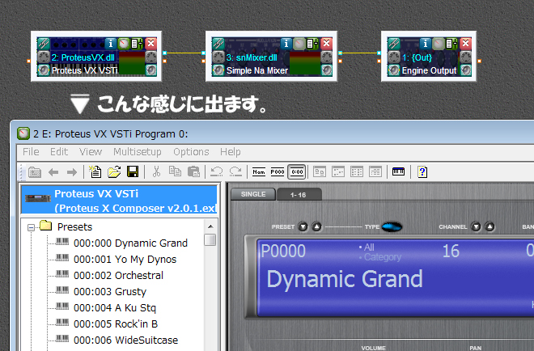The width and height of the screenshot is (534, 351).
Task: Click the Back arrow toolbar icon
Action: (53, 172)
